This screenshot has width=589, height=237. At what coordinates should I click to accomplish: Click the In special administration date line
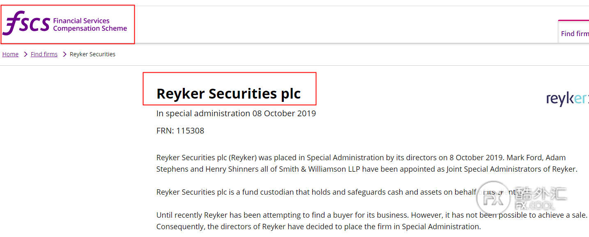(236, 113)
